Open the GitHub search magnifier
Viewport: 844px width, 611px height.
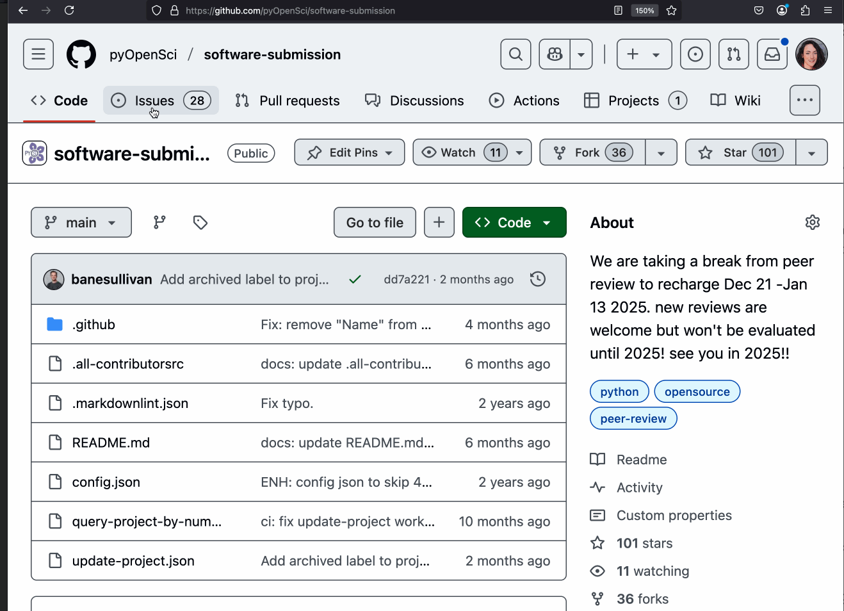pos(515,54)
